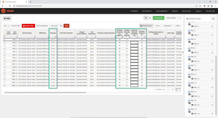218x118 pixels.
Task: Click the check mark beside PREC-12 item
Action: (x=212, y=79)
